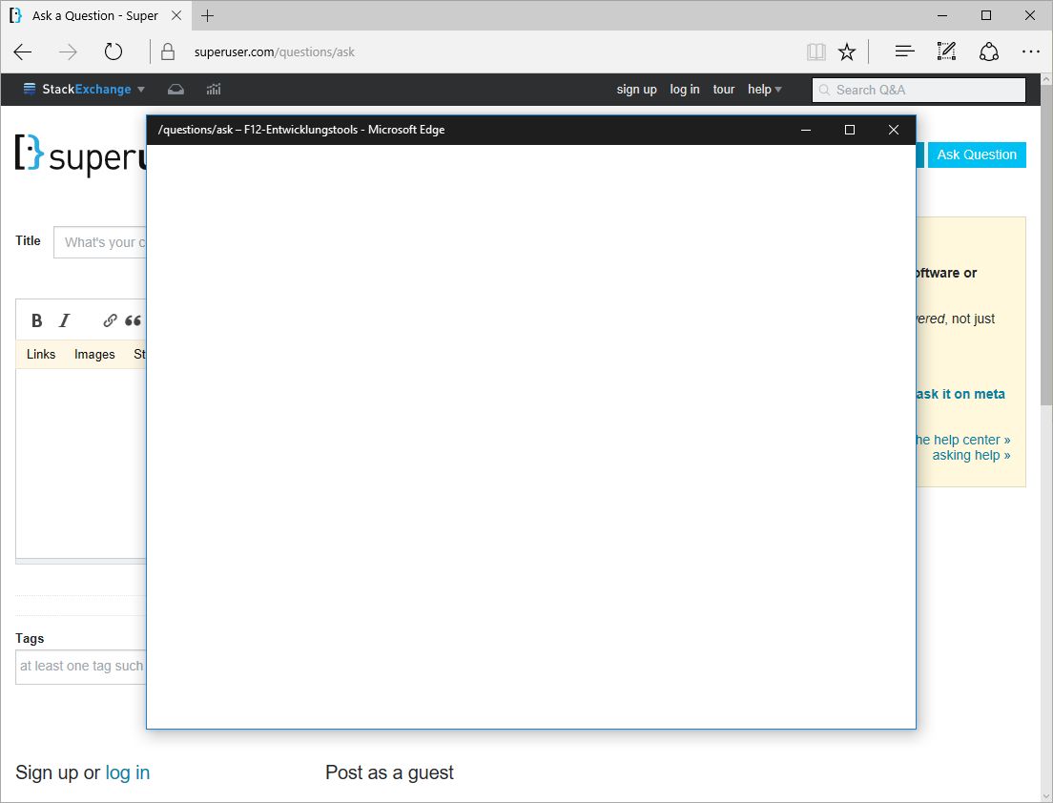Refresh the superuser.com page
Screen dimensions: 1053x803
point(114,51)
